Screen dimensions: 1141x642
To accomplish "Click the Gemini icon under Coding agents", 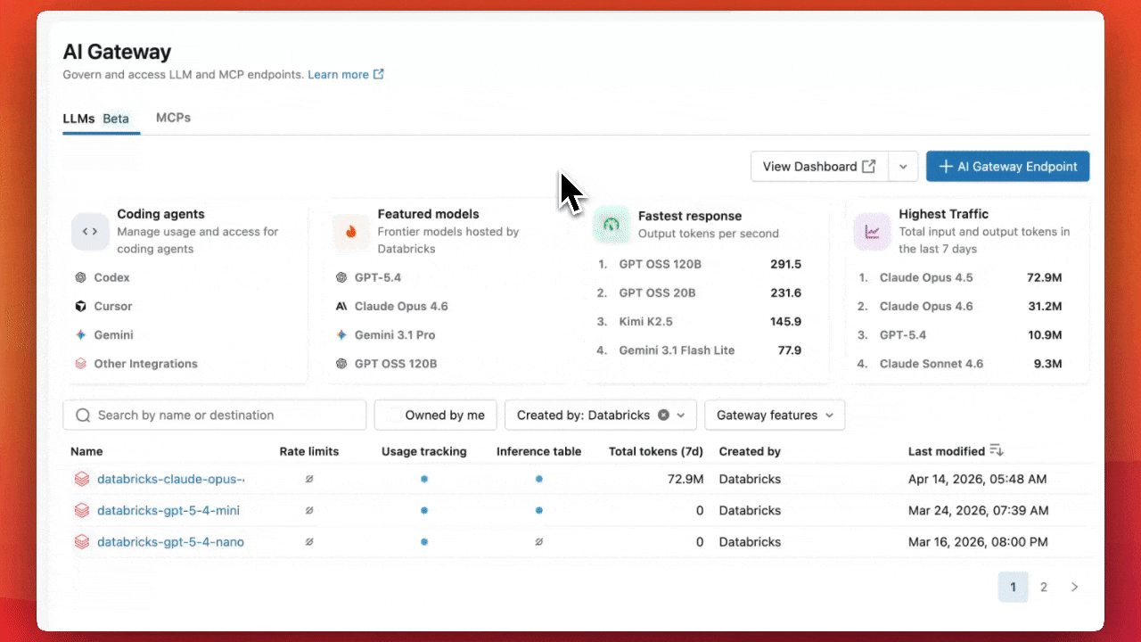I will [82, 334].
